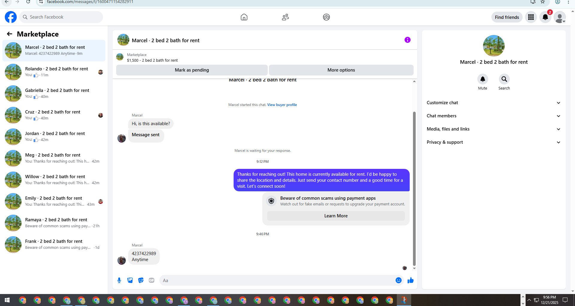Click the voice clip microphone icon
This screenshot has height=306, width=575.
click(119, 280)
